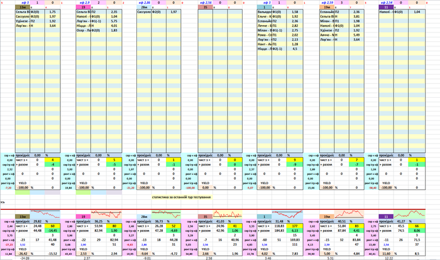Select the Ф2(-1) bet type cell
This screenshot has height=260, width=440.
click(x=279, y=49)
